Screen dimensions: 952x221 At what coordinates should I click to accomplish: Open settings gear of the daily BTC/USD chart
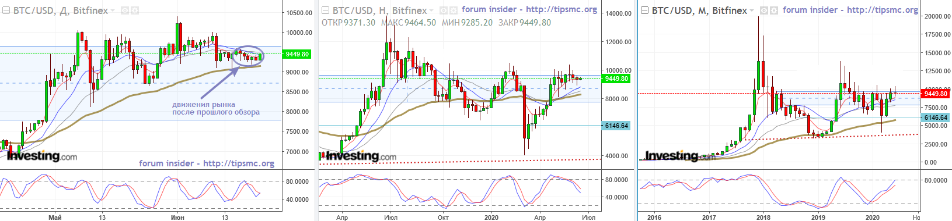(x=135, y=10)
